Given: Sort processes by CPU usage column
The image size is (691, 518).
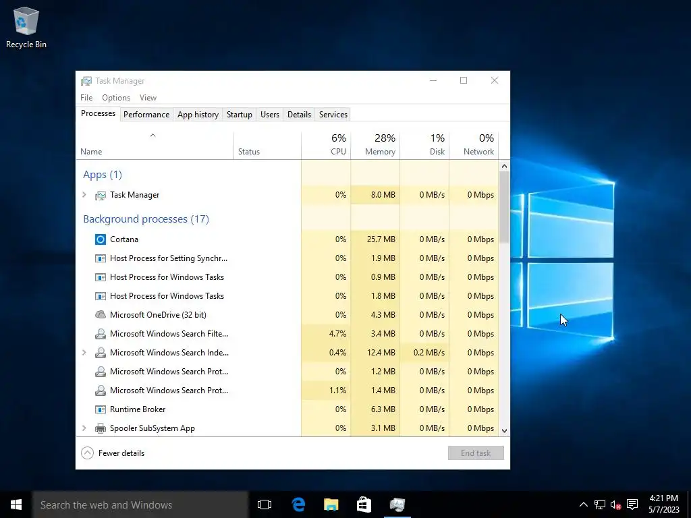Looking at the screenshot, I should (x=326, y=146).
